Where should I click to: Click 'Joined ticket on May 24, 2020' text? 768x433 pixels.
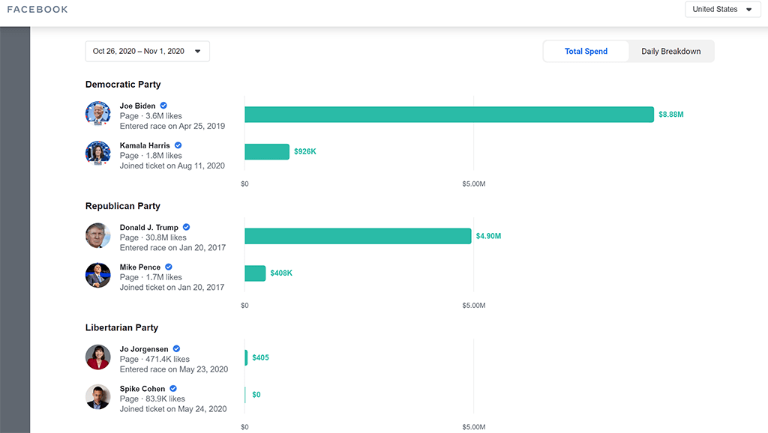coord(173,409)
